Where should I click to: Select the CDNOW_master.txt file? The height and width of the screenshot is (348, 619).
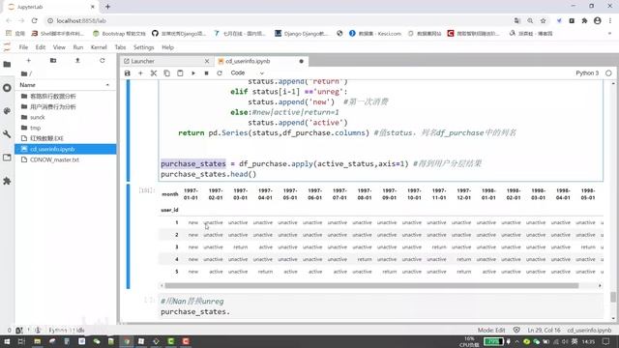tap(66, 159)
